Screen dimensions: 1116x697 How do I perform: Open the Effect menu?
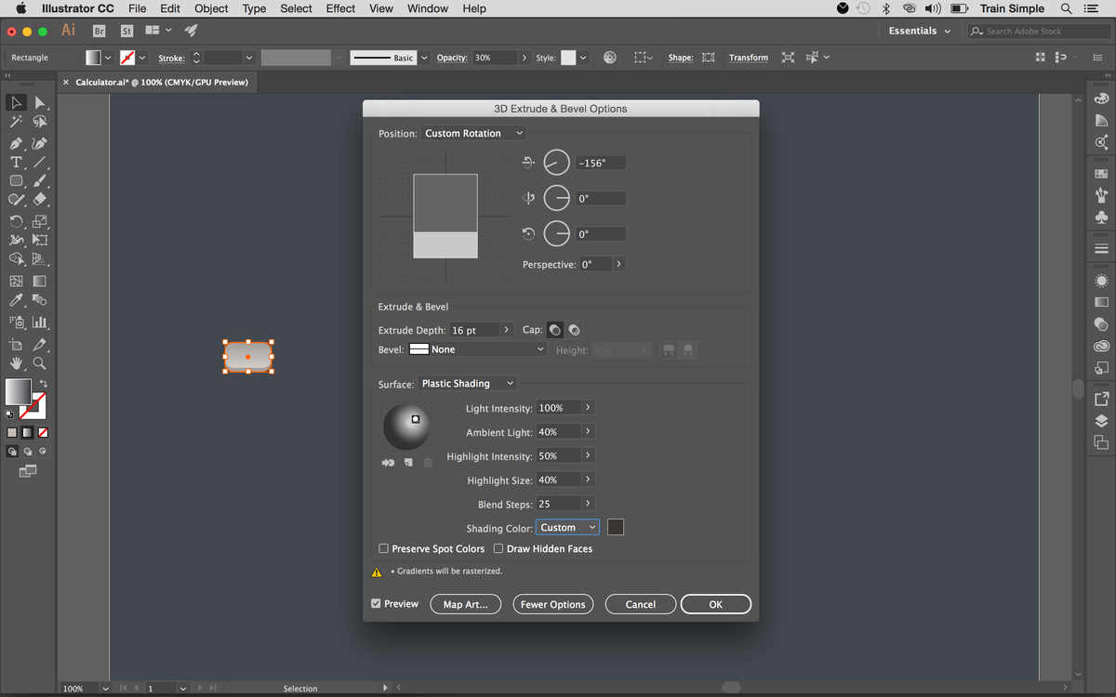click(x=340, y=8)
